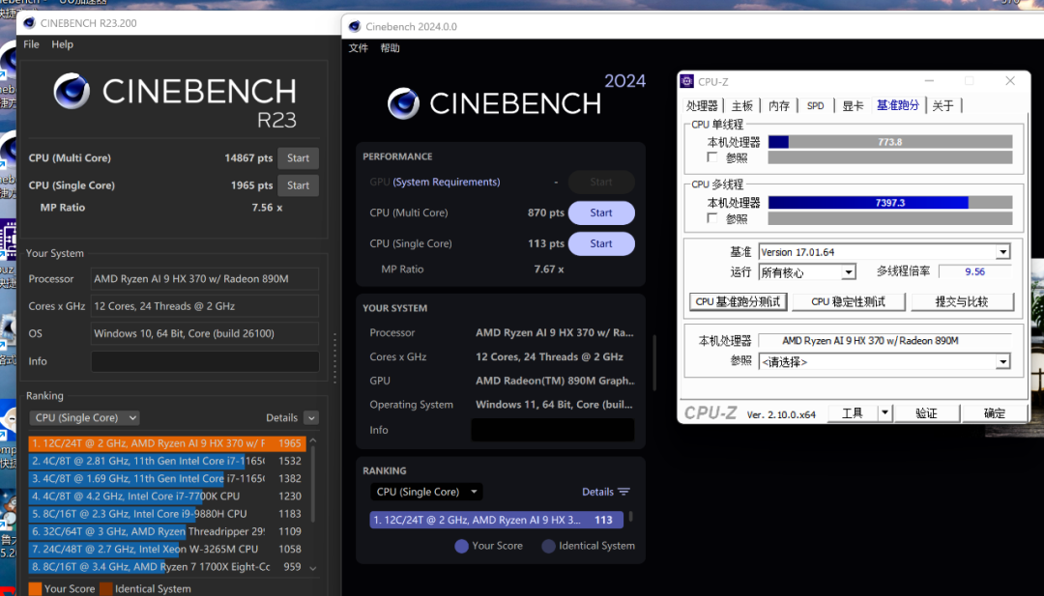Click the CPU-Z chip icon in title bar
The height and width of the screenshot is (596, 1044).
686,81
